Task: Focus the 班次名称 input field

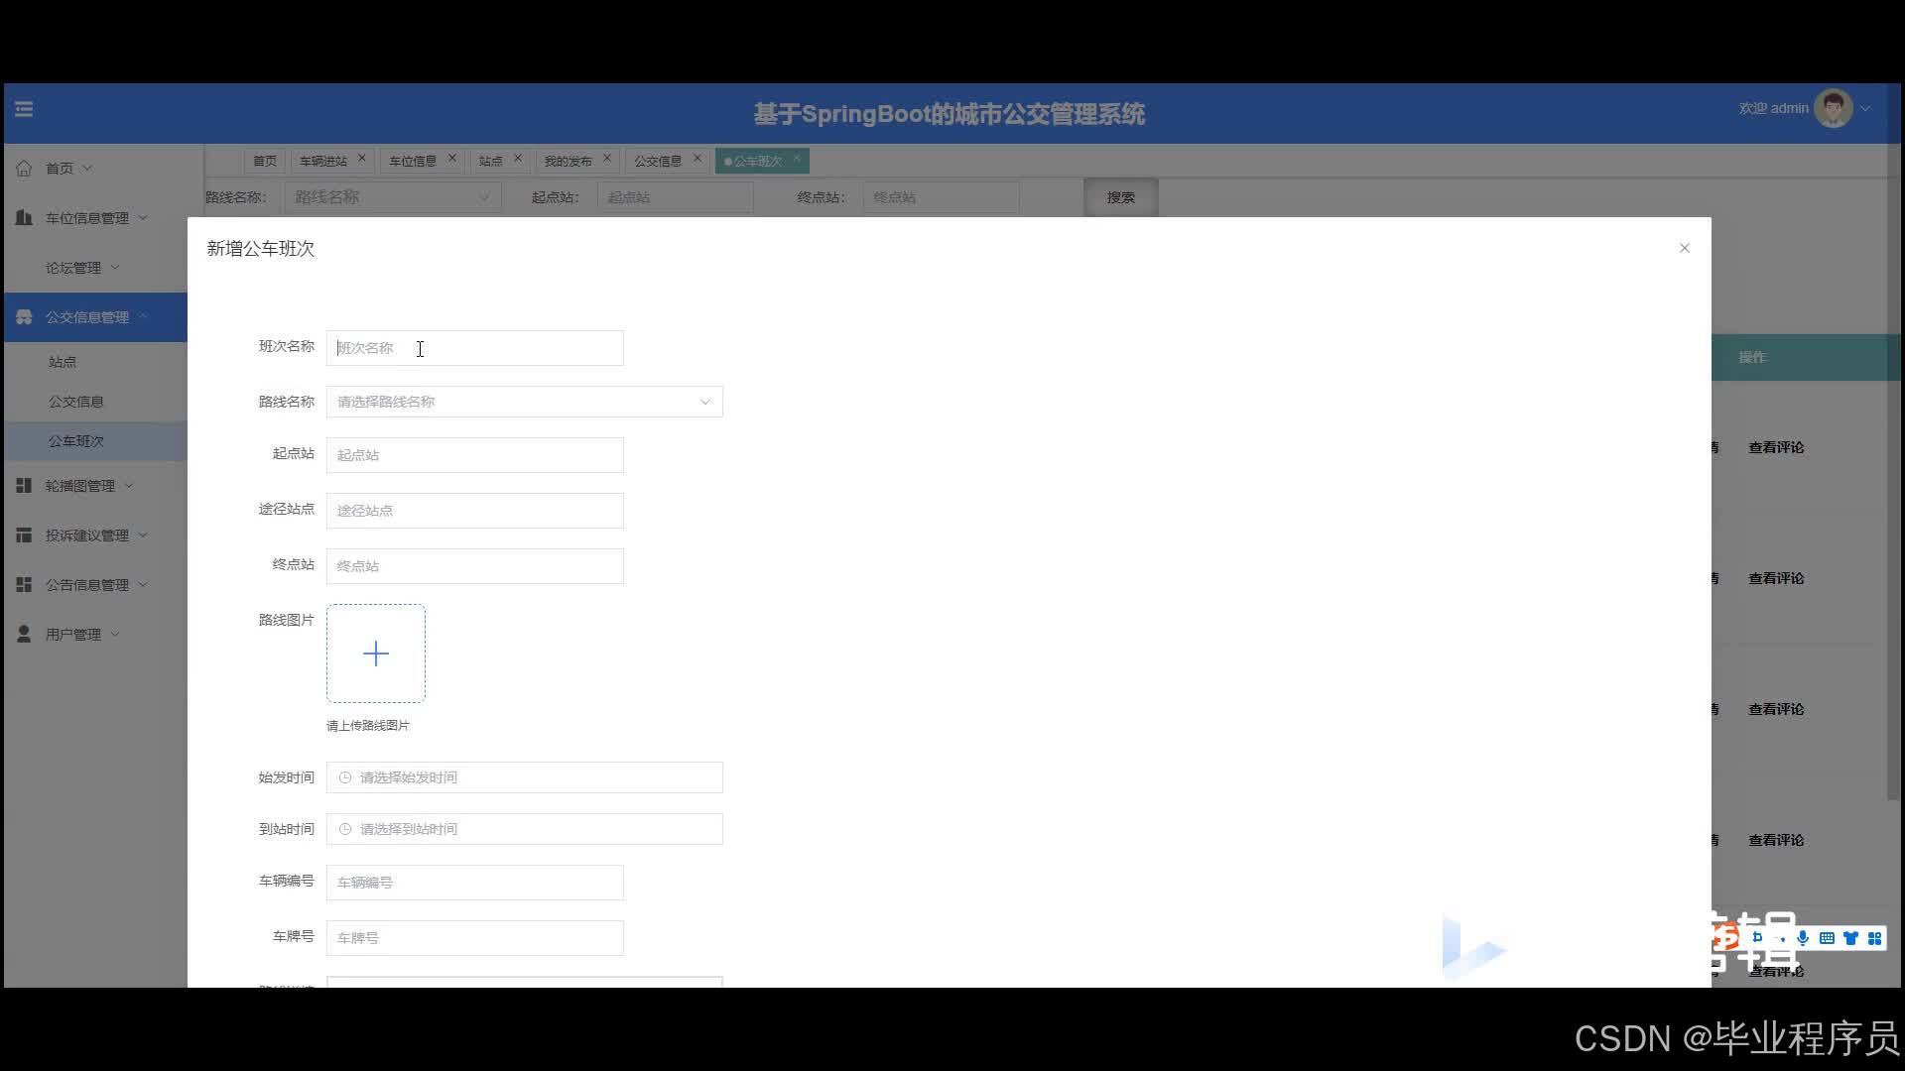Action: (x=474, y=348)
